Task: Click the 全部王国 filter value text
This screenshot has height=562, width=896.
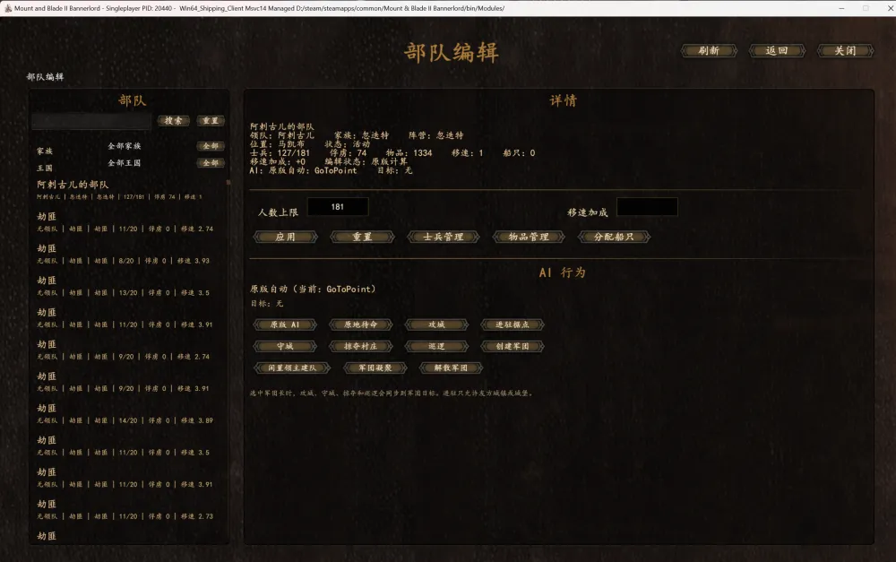Action: [124, 163]
